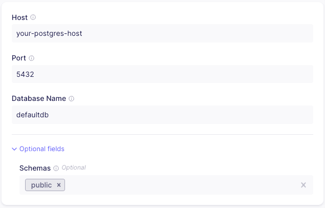Select the Database Name input with defaultdb
The width and height of the screenshot is (325, 208).
click(x=162, y=115)
